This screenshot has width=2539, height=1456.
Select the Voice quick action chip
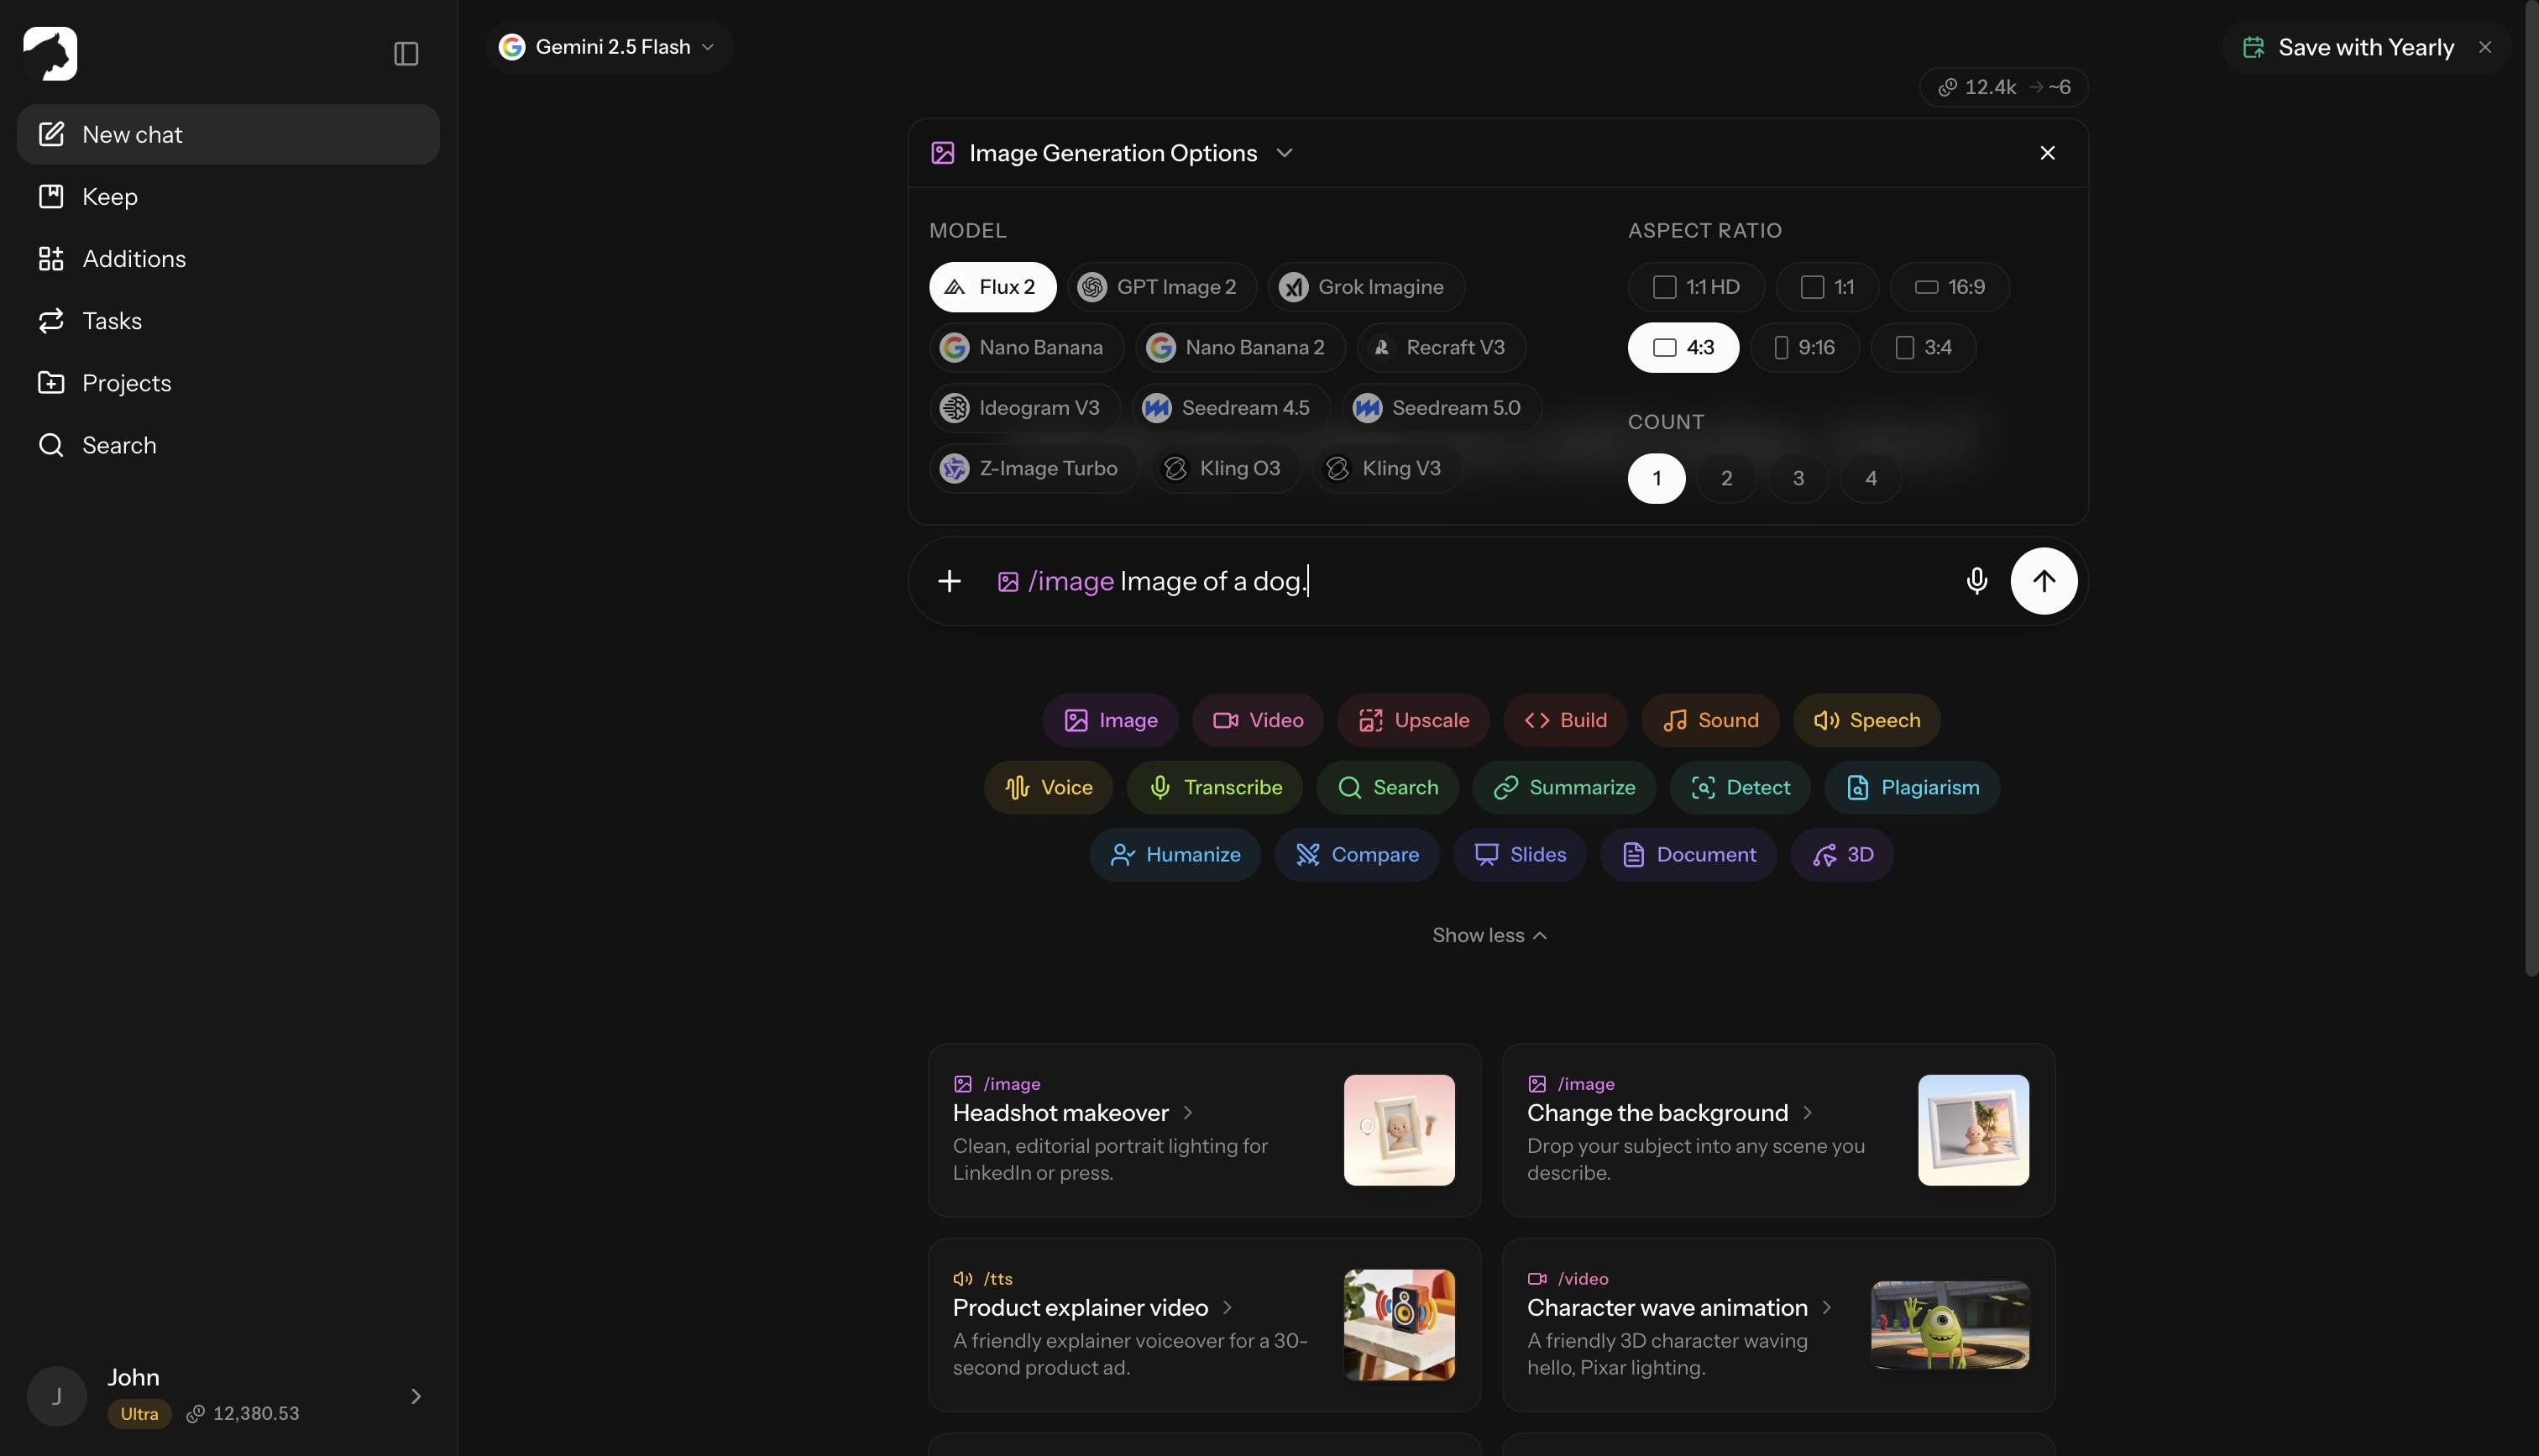1048,787
